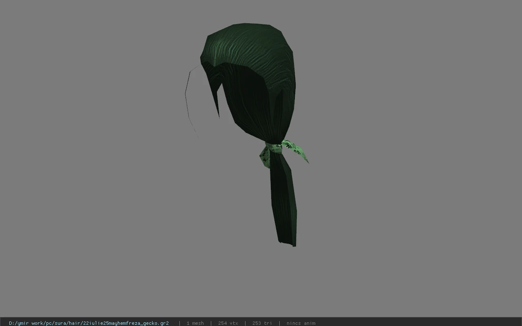Click the '253 tri' triangle count
The width and height of the screenshot is (522, 326).
[262, 323]
